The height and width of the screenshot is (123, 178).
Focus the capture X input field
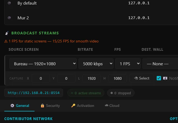(41, 78)
